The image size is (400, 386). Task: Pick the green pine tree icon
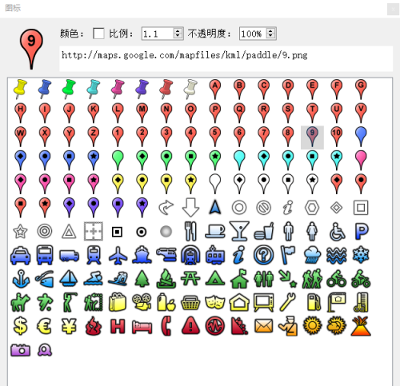(x=142, y=279)
